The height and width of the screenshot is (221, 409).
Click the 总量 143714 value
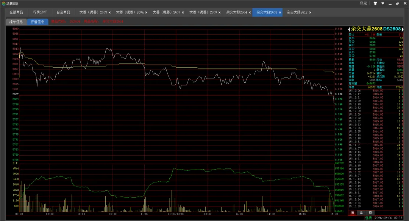(x=371, y=73)
